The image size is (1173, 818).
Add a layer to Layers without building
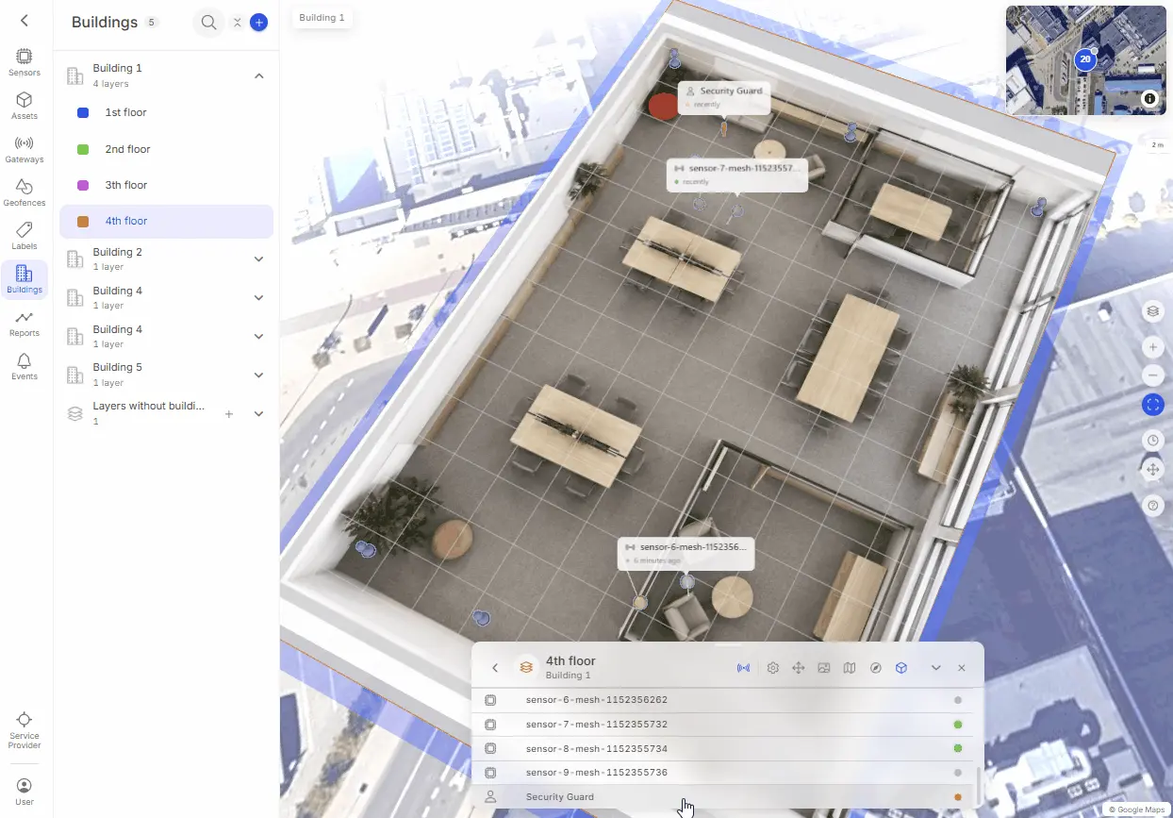coord(228,414)
